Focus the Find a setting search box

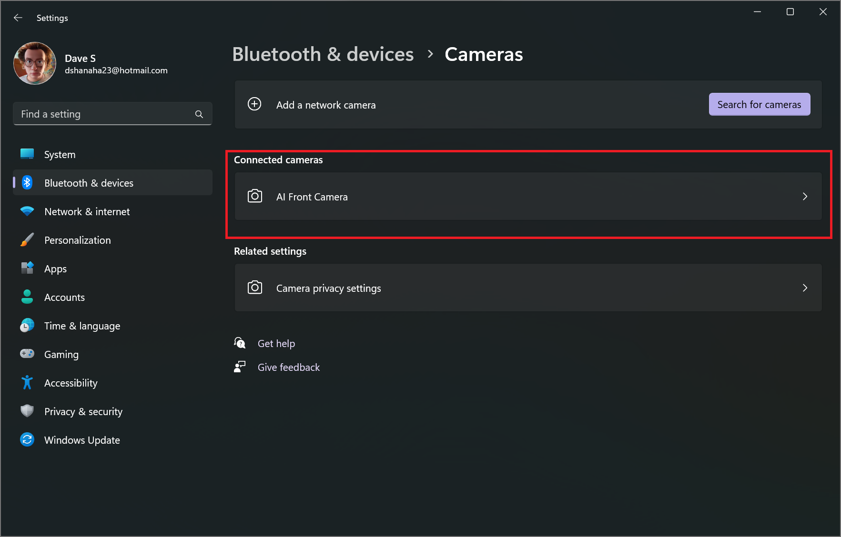coord(112,114)
